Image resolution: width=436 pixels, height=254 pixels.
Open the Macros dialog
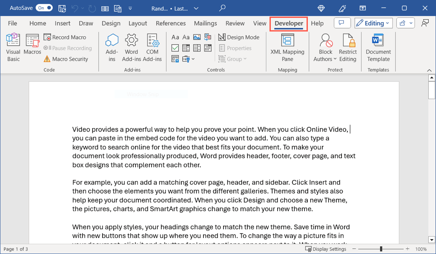pos(32,45)
